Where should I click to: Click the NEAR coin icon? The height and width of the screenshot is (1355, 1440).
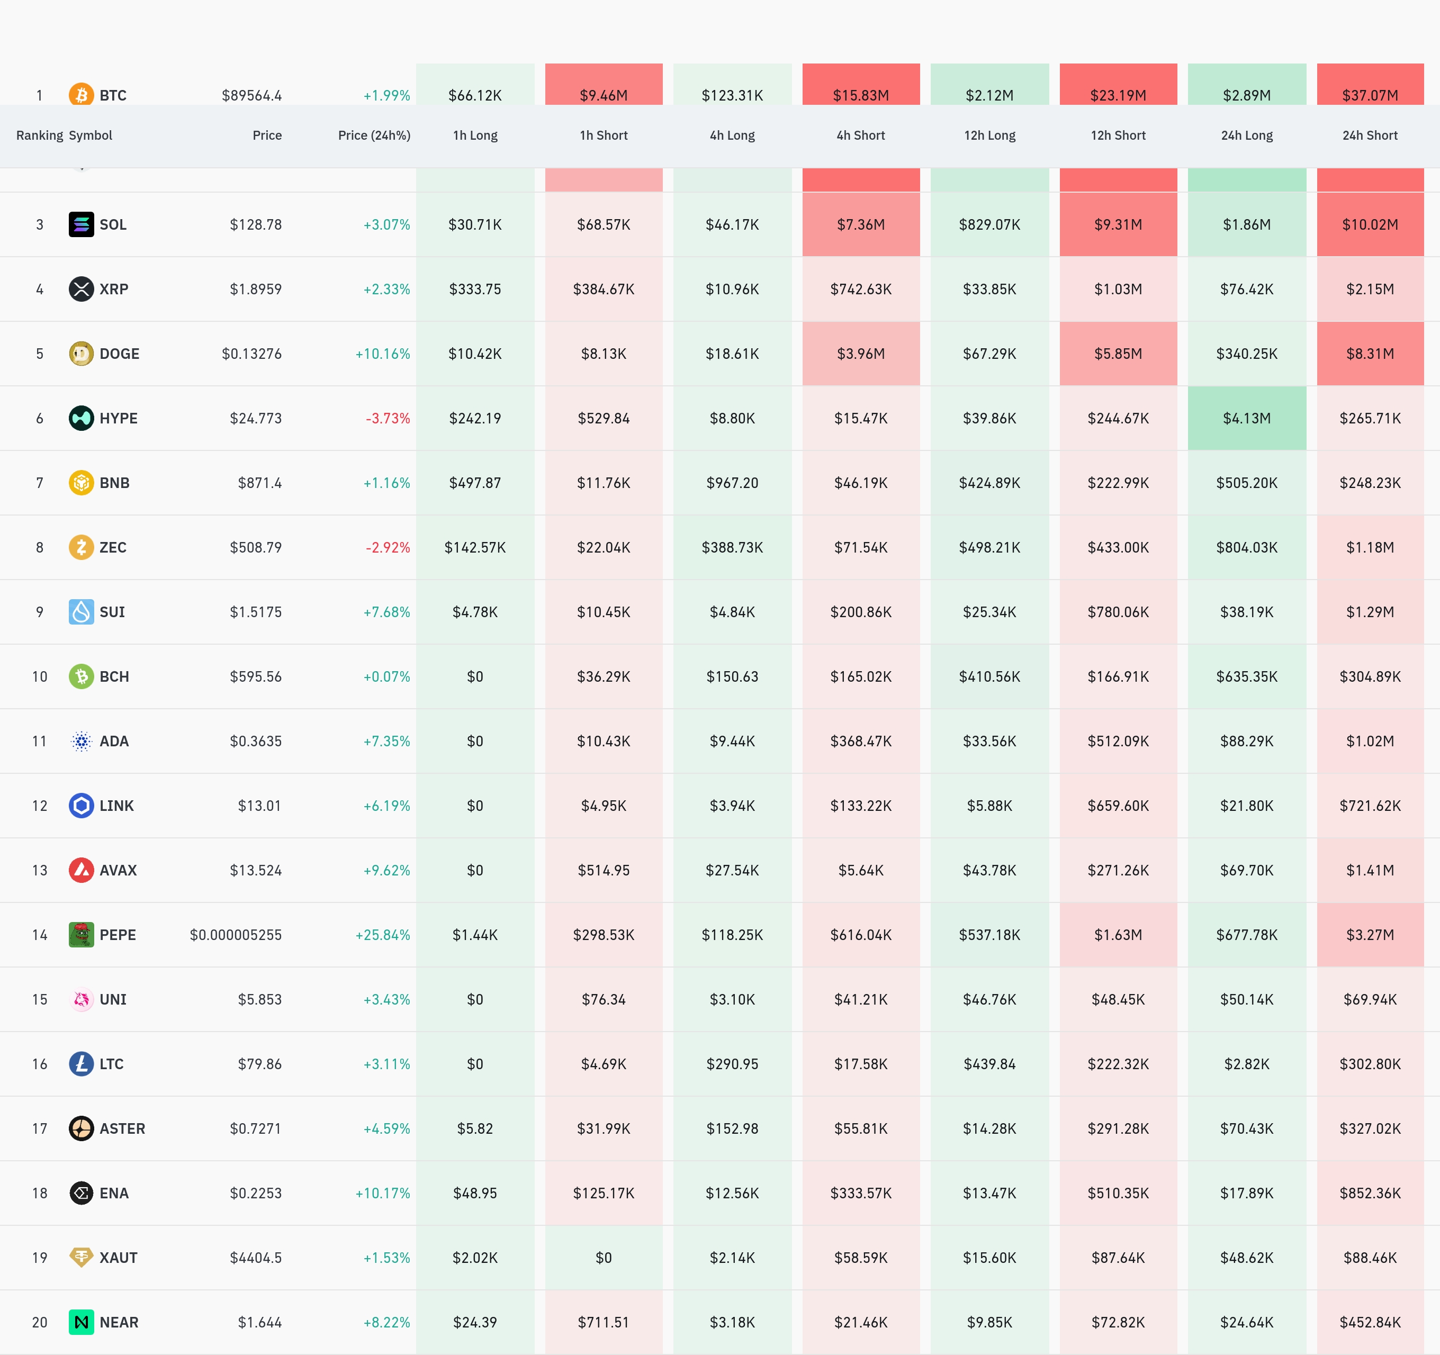tap(81, 1322)
